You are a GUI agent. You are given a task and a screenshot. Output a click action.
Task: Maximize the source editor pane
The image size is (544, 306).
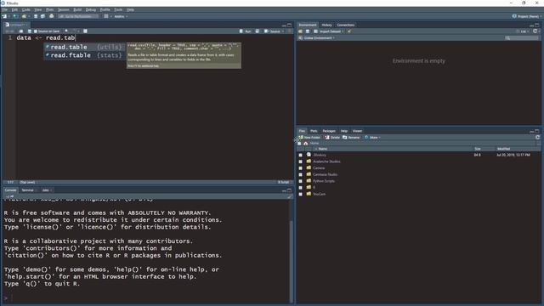click(x=289, y=25)
